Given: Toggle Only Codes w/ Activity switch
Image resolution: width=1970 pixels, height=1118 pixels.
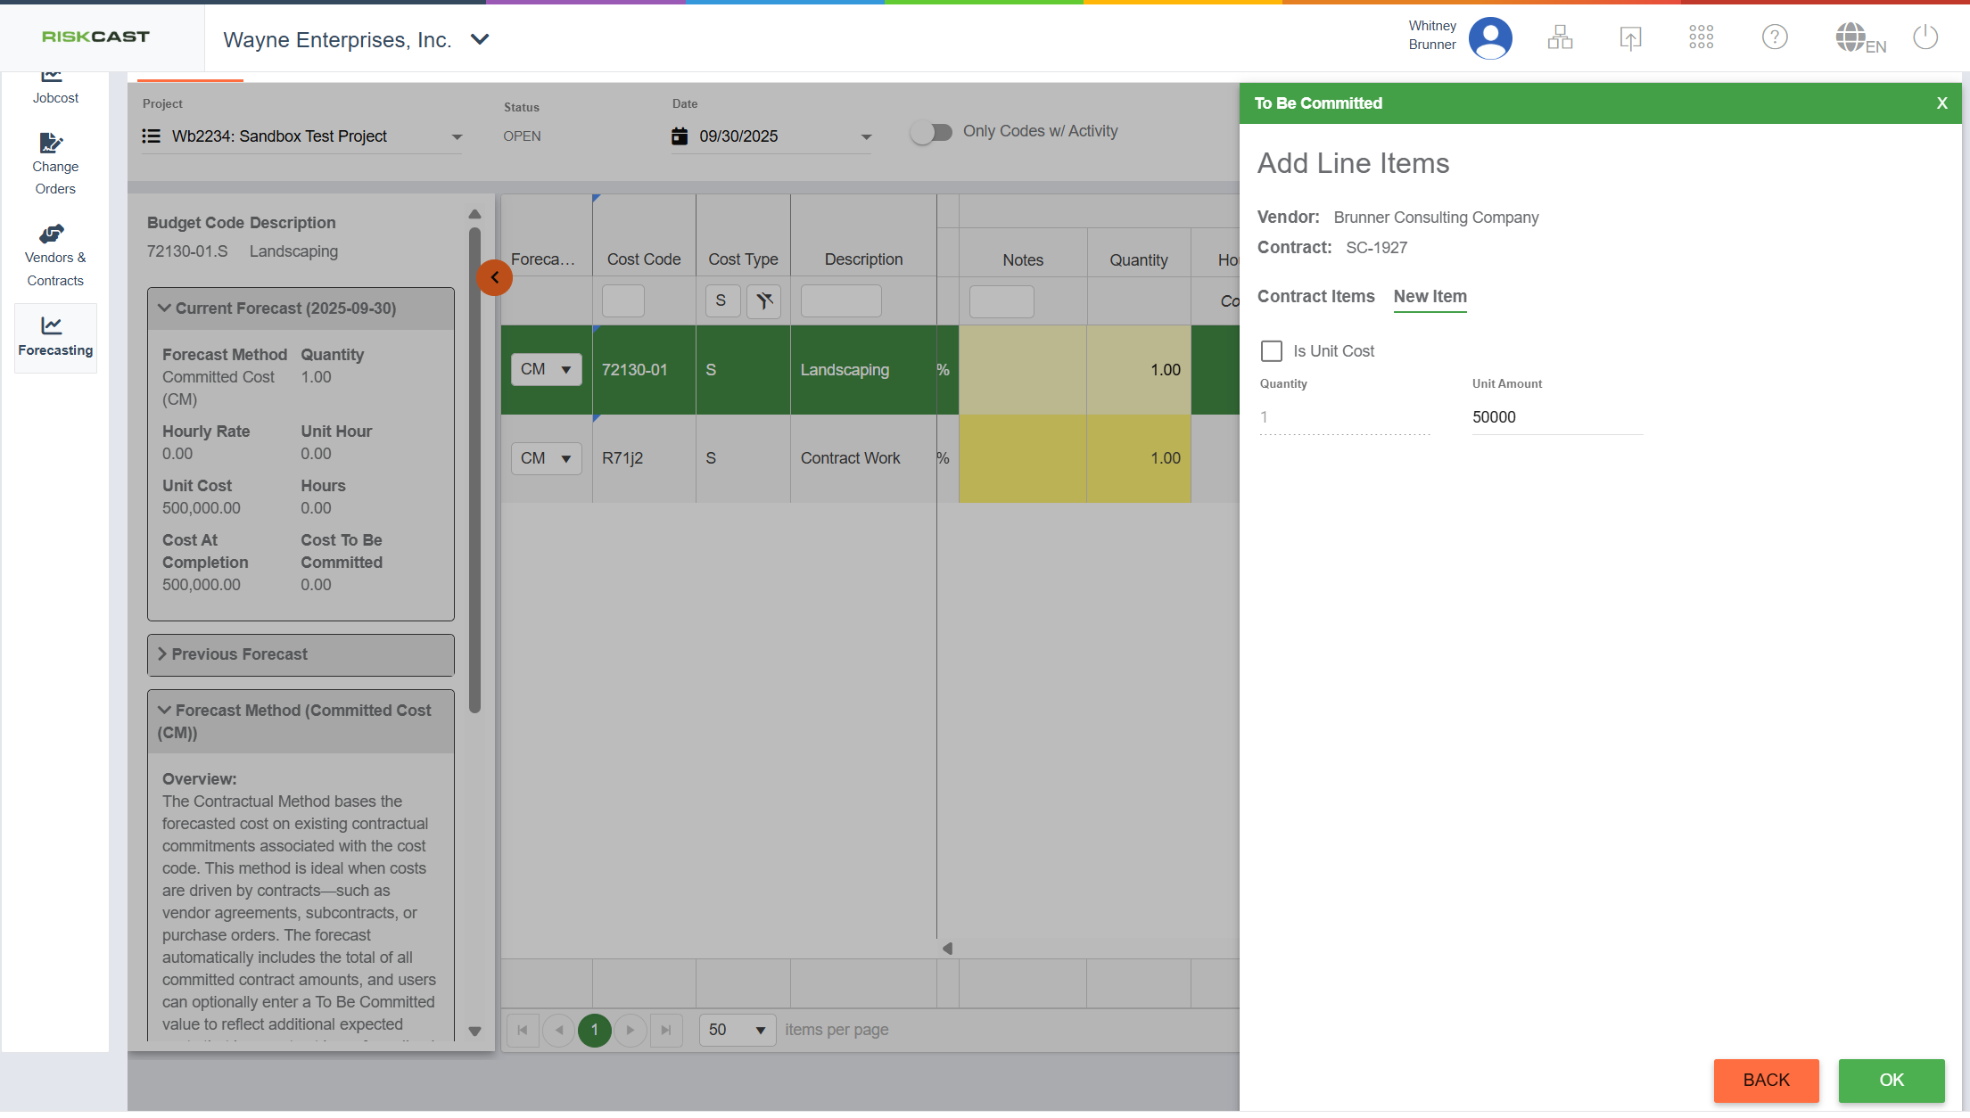Looking at the screenshot, I should [932, 132].
